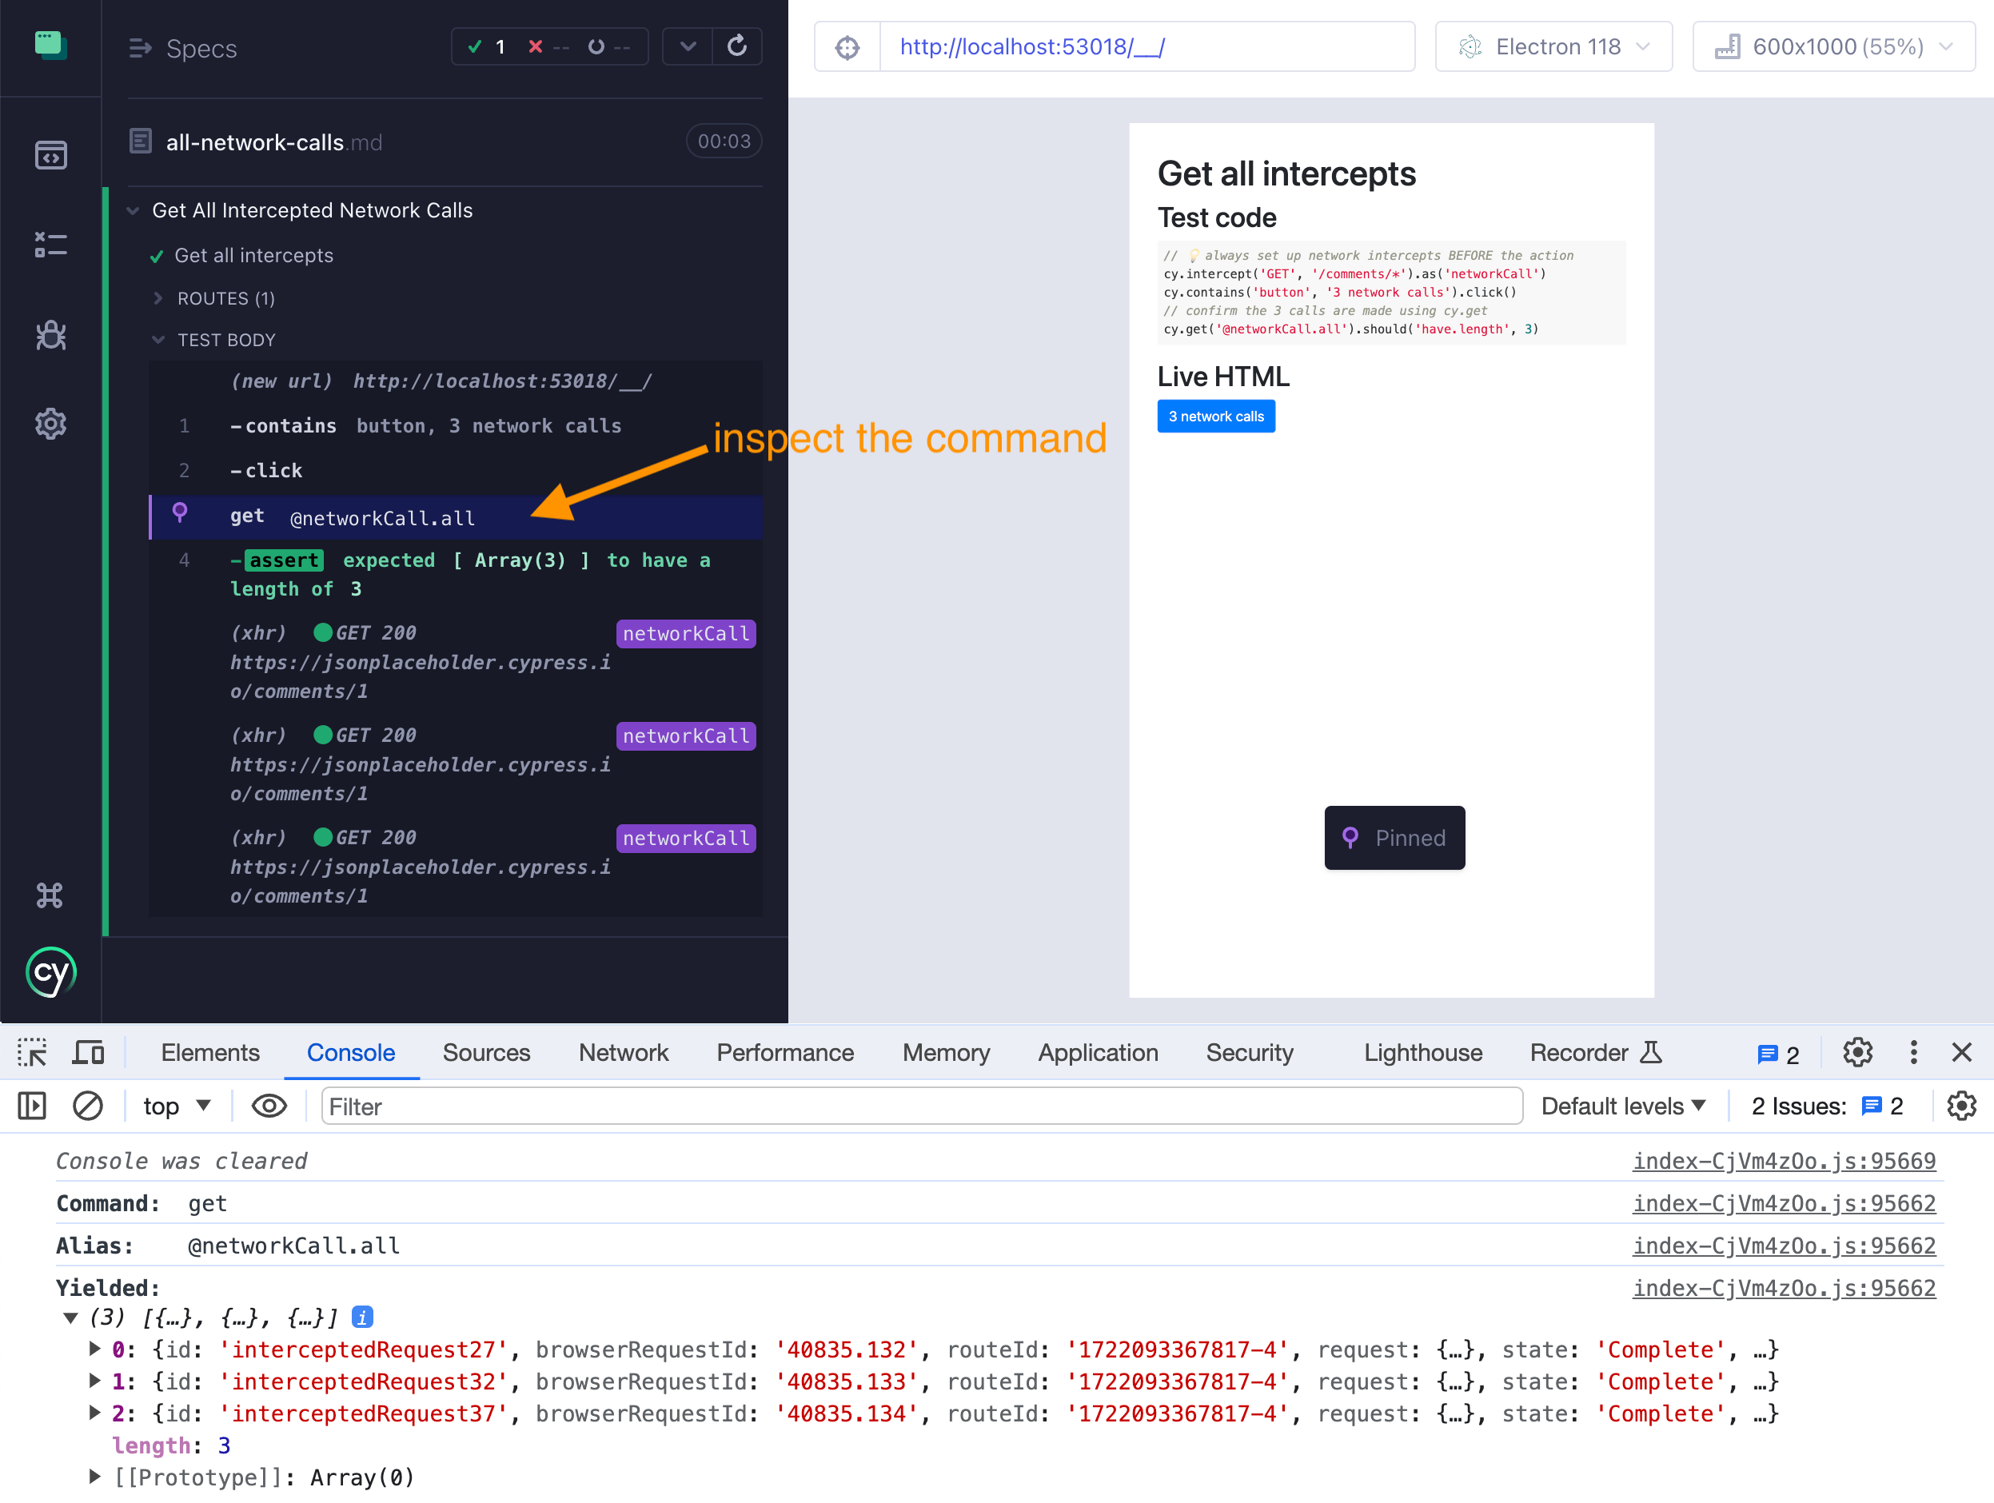This screenshot has height=1503, width=1994.
Task: Open Cypress settings gear in sidebar
Action: coord(50,424)
